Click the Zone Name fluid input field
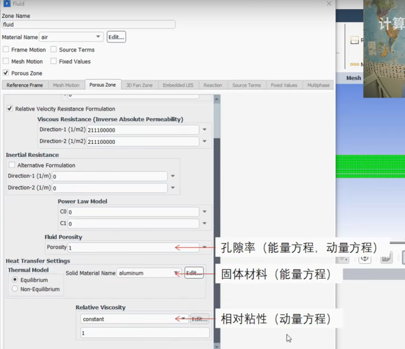 pyautogui.click(x=88, y=24)
